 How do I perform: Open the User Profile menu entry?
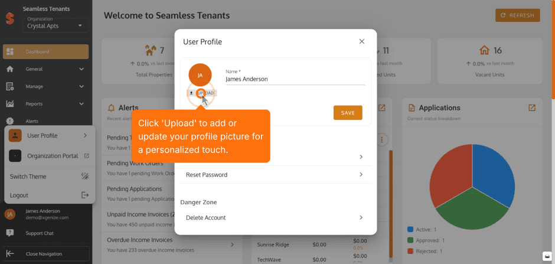tap(50, 135)
